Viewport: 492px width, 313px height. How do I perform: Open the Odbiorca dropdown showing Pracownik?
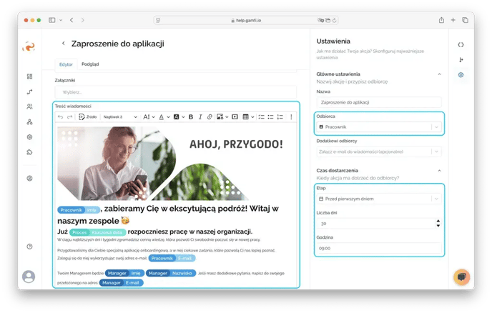[378, 126]
